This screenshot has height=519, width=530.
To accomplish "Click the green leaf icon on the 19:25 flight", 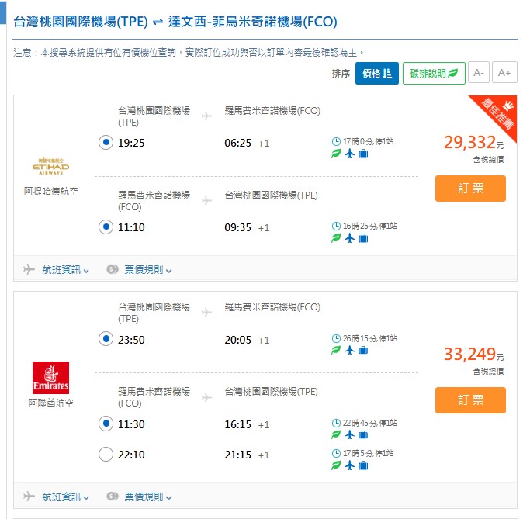I will point(336,154).
